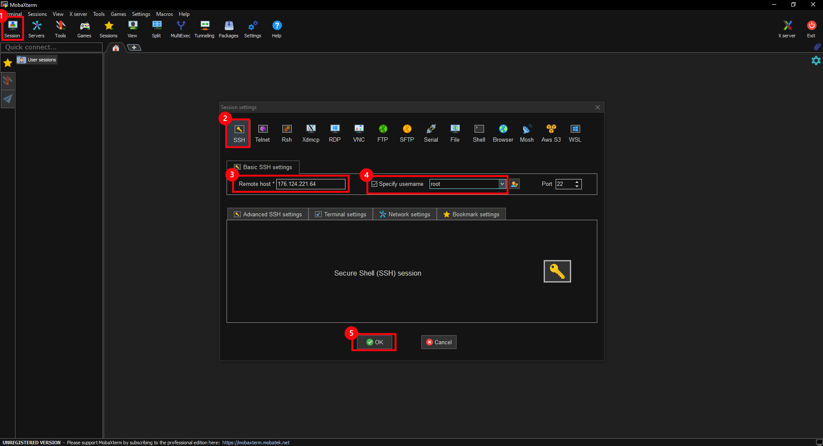Viewport: 823px width, 446px height.
Task: Expand the username dropdown arrow
Action: (x=502, y=184)
